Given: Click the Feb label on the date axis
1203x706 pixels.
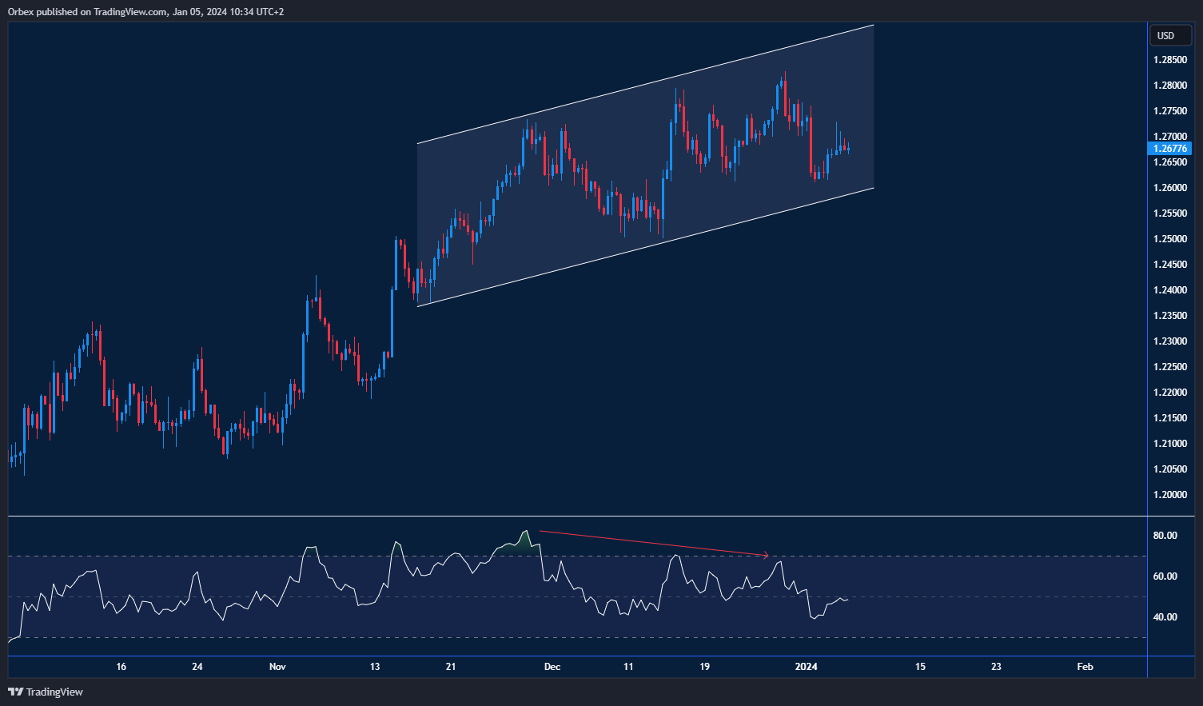Looking at the screenshot, I should click(x=1085, y=666).
